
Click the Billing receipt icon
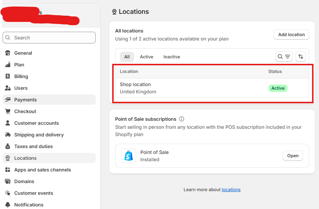point(8,76)
